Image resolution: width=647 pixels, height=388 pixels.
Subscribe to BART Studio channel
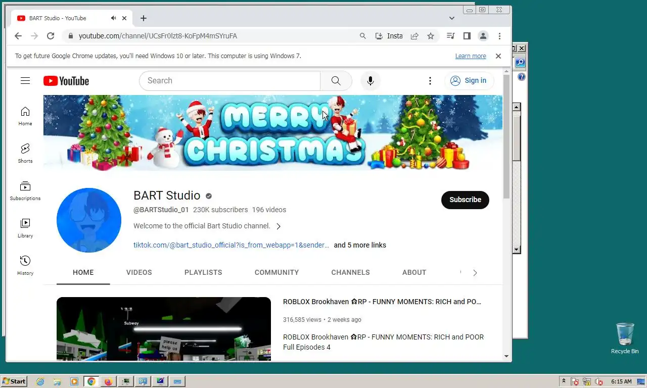tap(465, 200)
